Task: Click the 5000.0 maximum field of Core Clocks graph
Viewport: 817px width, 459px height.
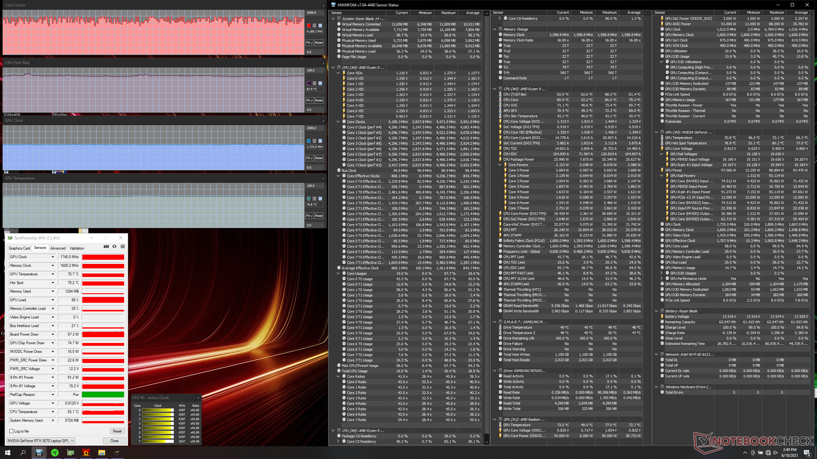Action: click(x=314, y=13)
